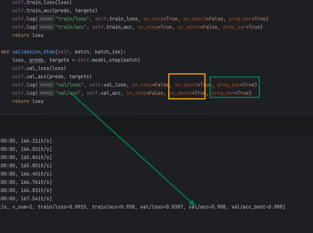
Task: Click the 165.84it/s console output line
Action: click(26, 157)
